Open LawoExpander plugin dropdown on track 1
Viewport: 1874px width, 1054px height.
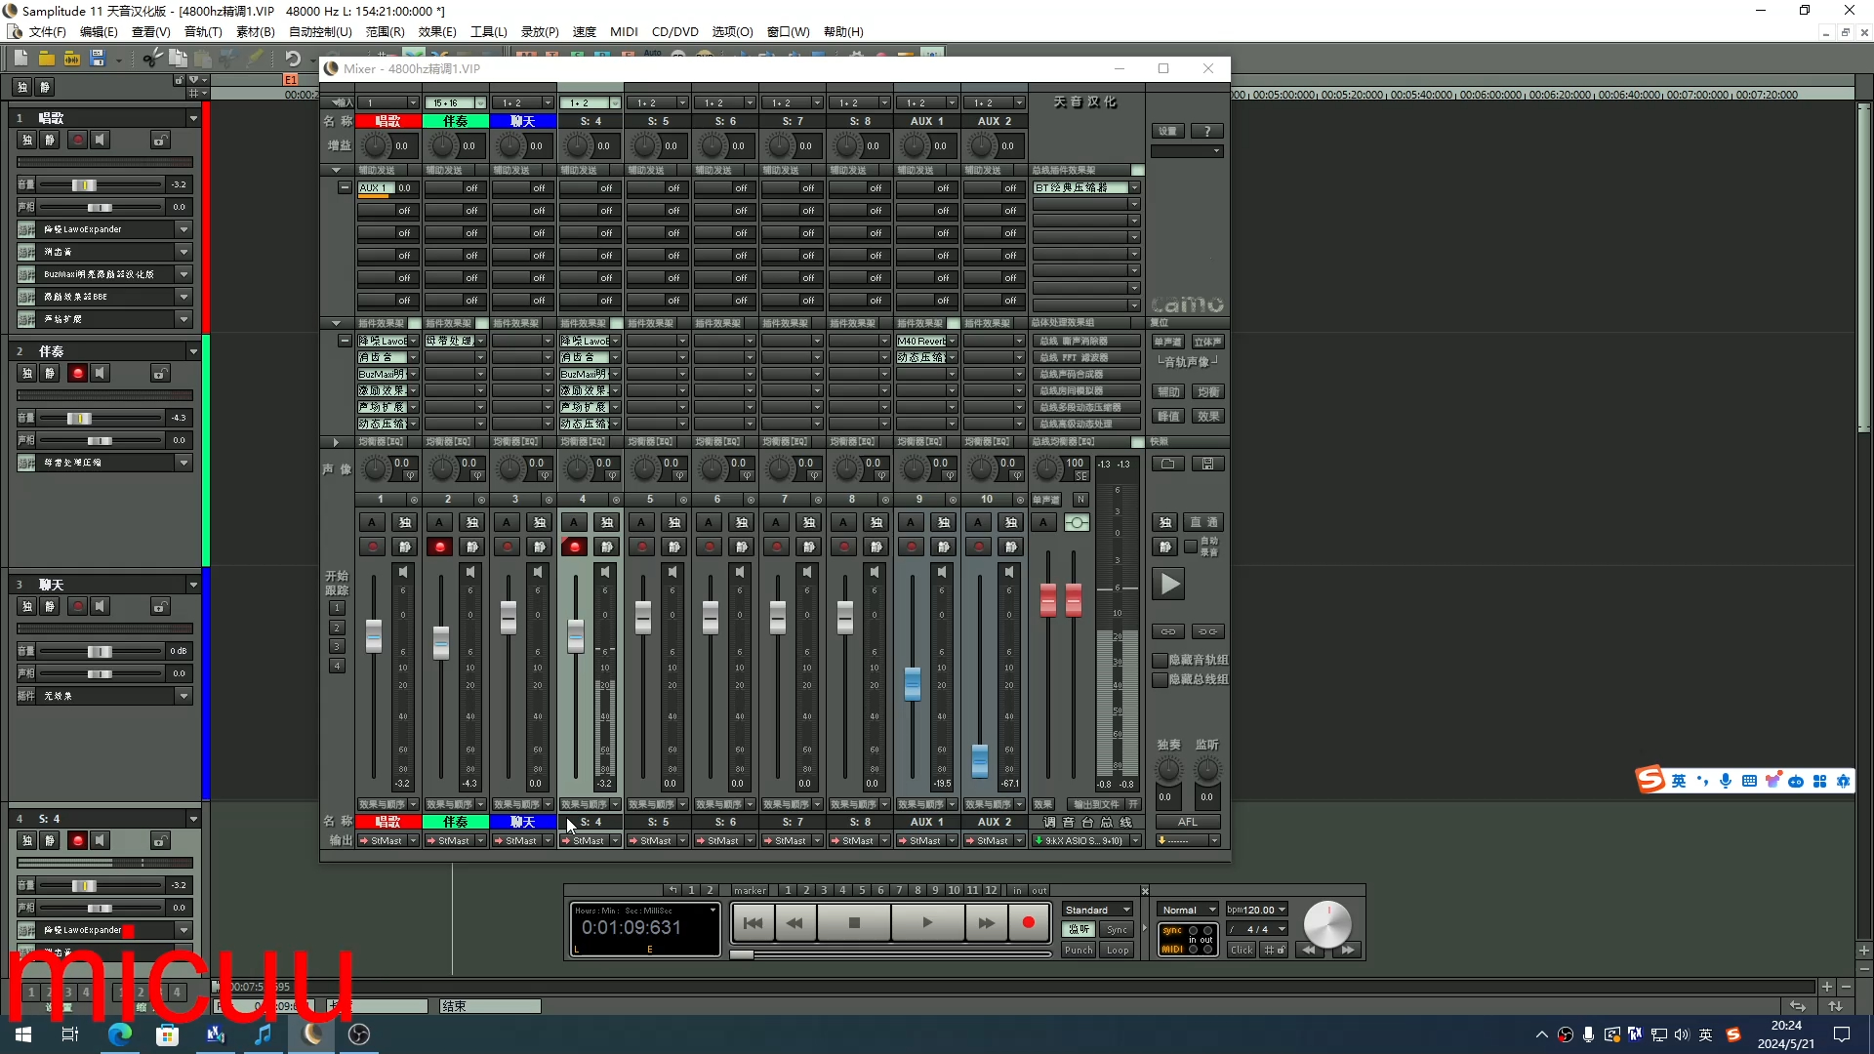[x=183, y=229]
